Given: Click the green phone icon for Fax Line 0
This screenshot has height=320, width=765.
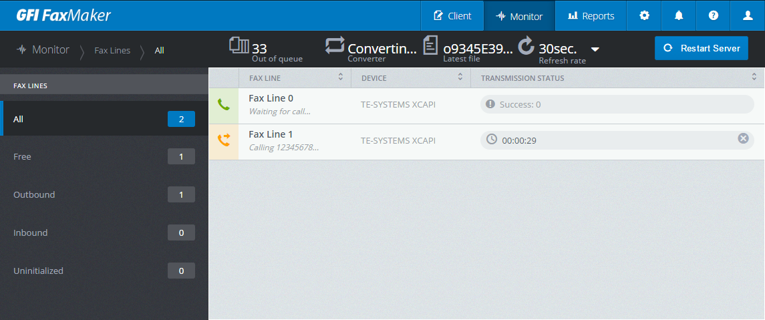Looking at the screenshot, I should pos(223,104).
